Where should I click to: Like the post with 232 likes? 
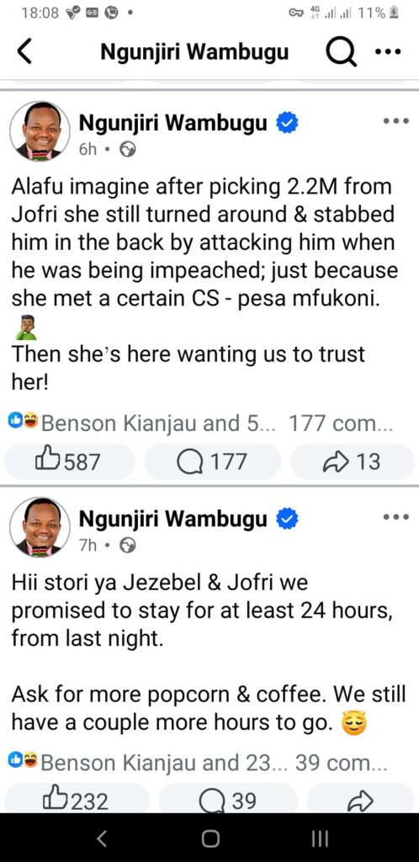76,800
